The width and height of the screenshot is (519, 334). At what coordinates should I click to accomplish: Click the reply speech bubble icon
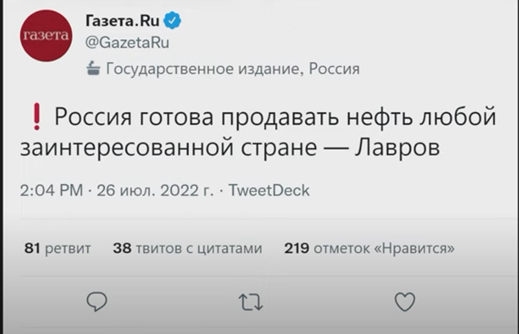coord(97,302)
